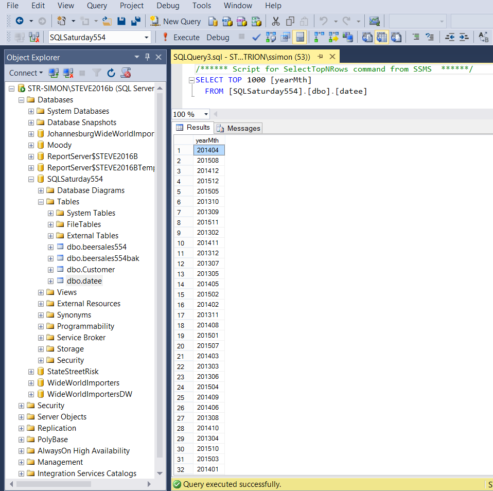The image size is (493, 491).
Task: Toggle the Results to Grid button
Action: pyautogui.click(x=381, y=37)
